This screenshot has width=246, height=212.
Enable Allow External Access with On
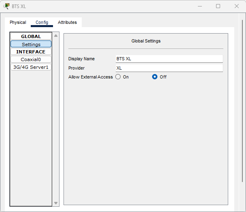coord(118,77)
